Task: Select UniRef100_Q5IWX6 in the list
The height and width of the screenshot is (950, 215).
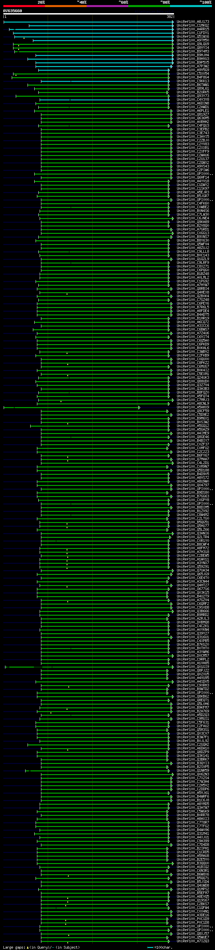Action: [193, 36]
